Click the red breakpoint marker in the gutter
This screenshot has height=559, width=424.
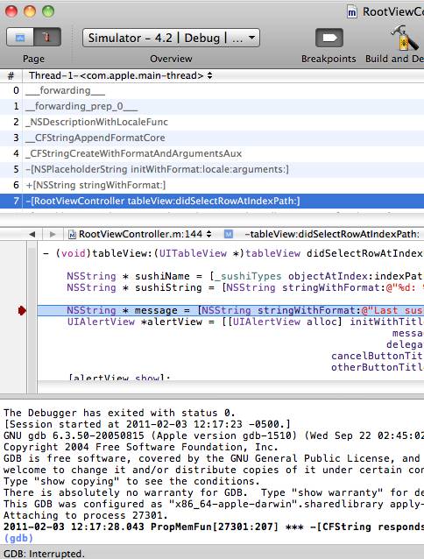(22, 310)
